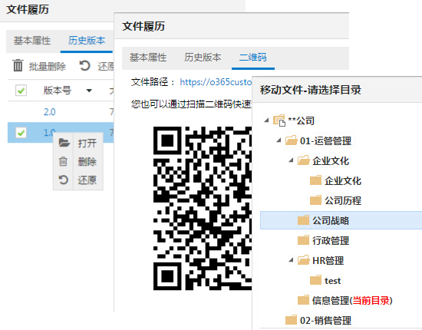Click the QR code image

pyautogui.click(x=203, y=208)
